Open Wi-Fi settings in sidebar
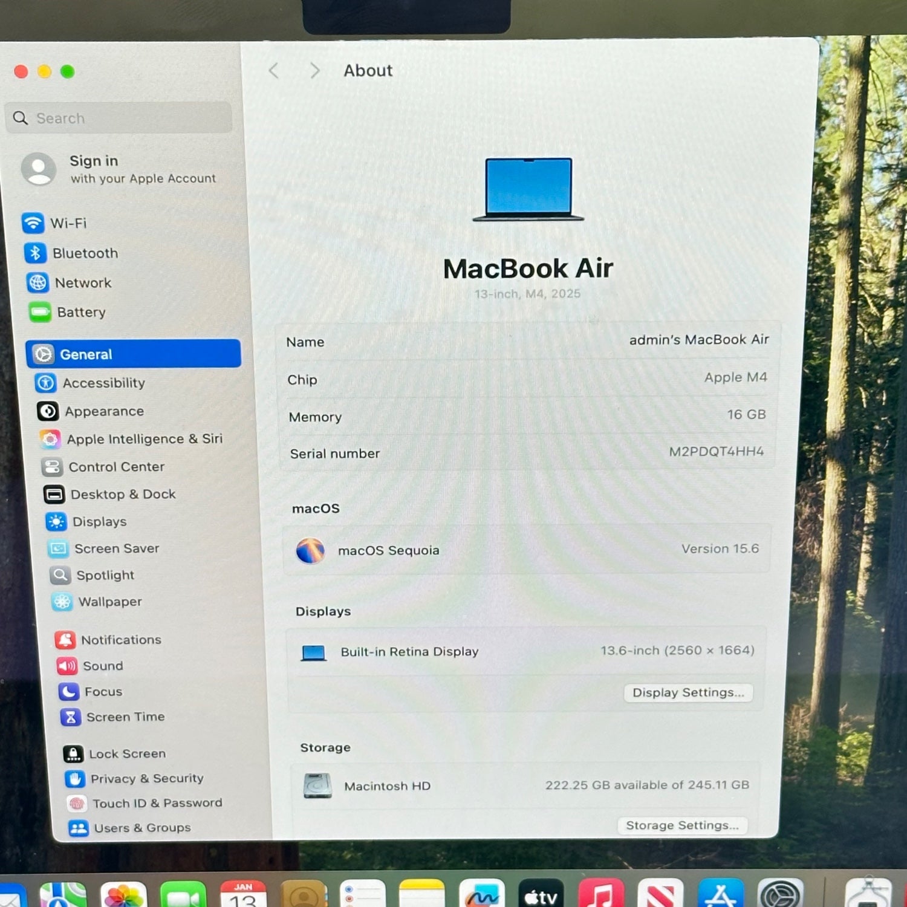 click(68, 223)
